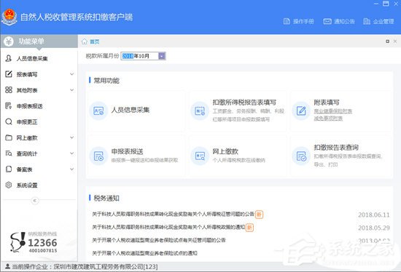Click the magnifier icon for 申报更正
Screen dimensions: 401x272
tap(9, 121)
